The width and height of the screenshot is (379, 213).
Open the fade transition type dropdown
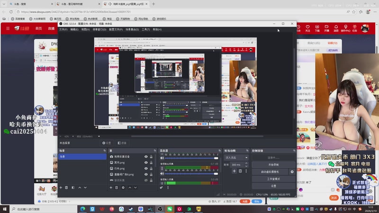pyautogui.click(x=236, y=158)
